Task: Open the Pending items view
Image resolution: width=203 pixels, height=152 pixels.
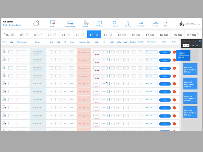Action: click(x=128, y=23)
